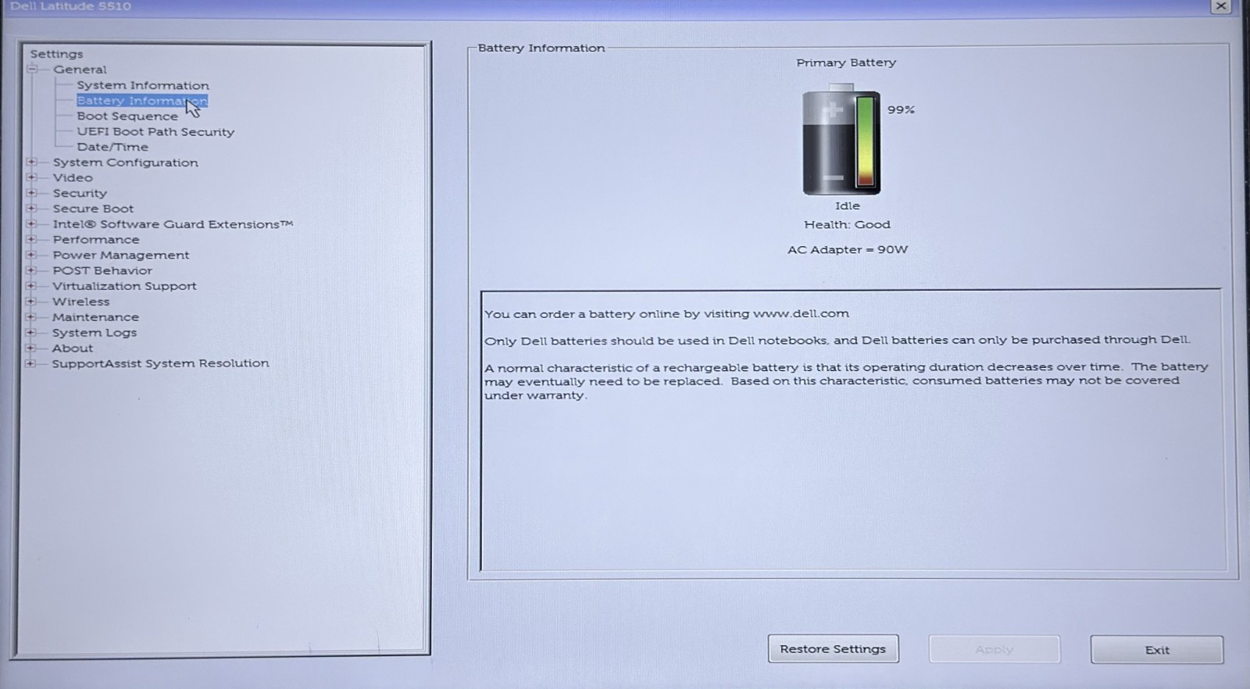Select the Power Management label
Viewport: 1250px width, 689px height.
pyautogui.click(x=121, y=255)
